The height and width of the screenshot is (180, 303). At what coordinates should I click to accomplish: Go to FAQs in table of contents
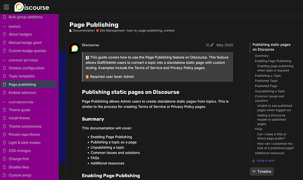click(259, 129)
